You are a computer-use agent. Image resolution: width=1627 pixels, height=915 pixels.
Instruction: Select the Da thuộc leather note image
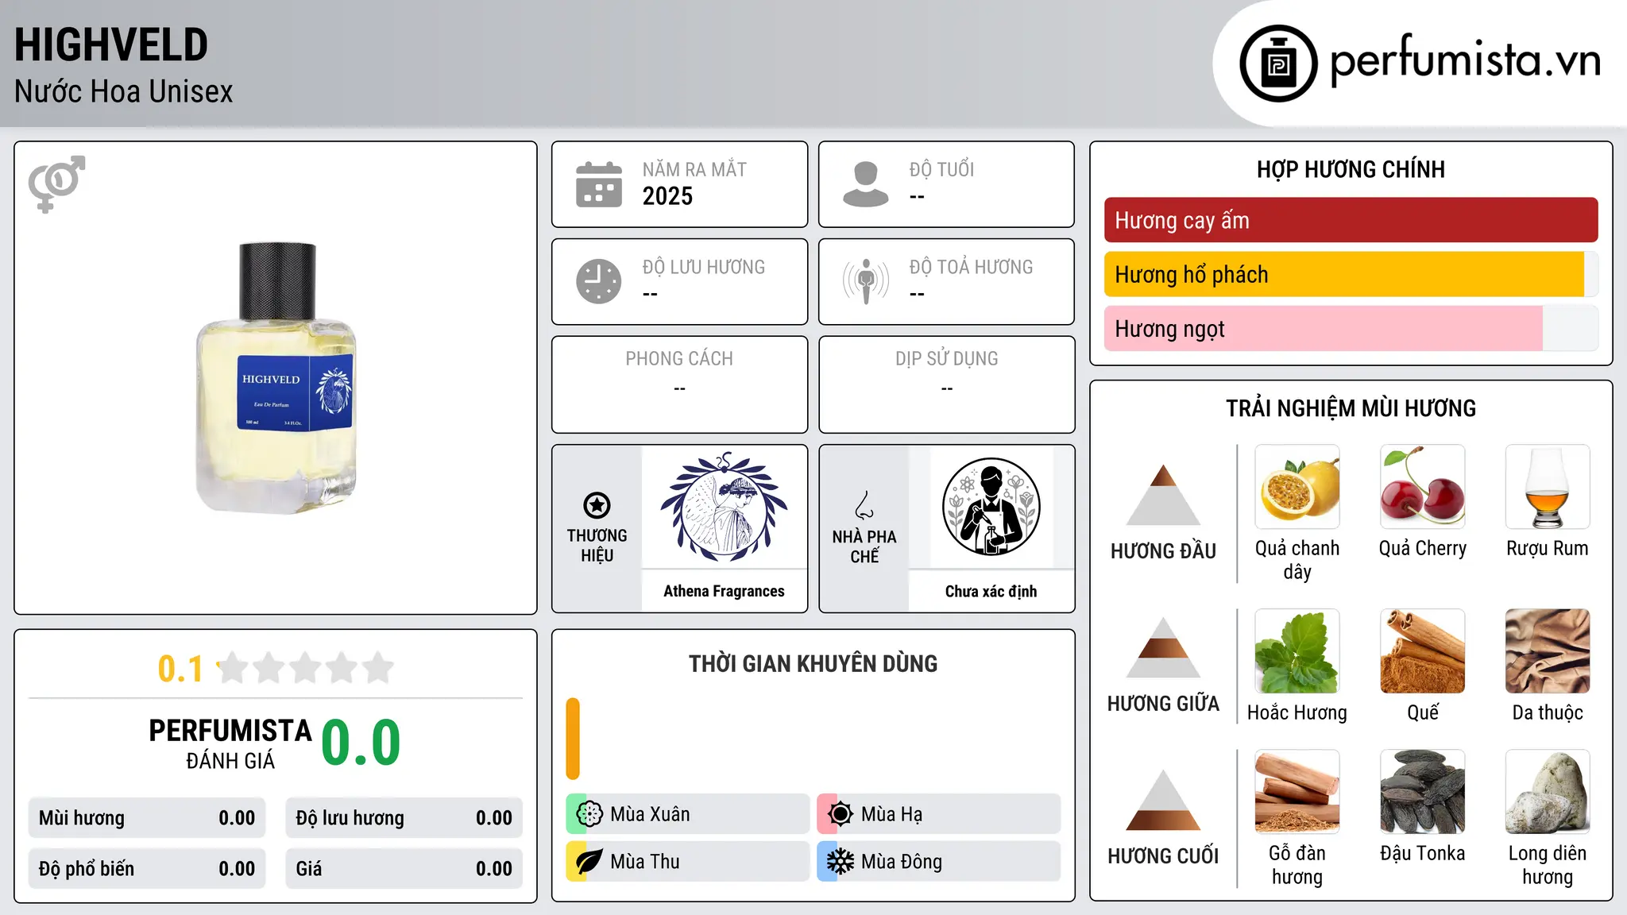click(x=1548, y=651)
